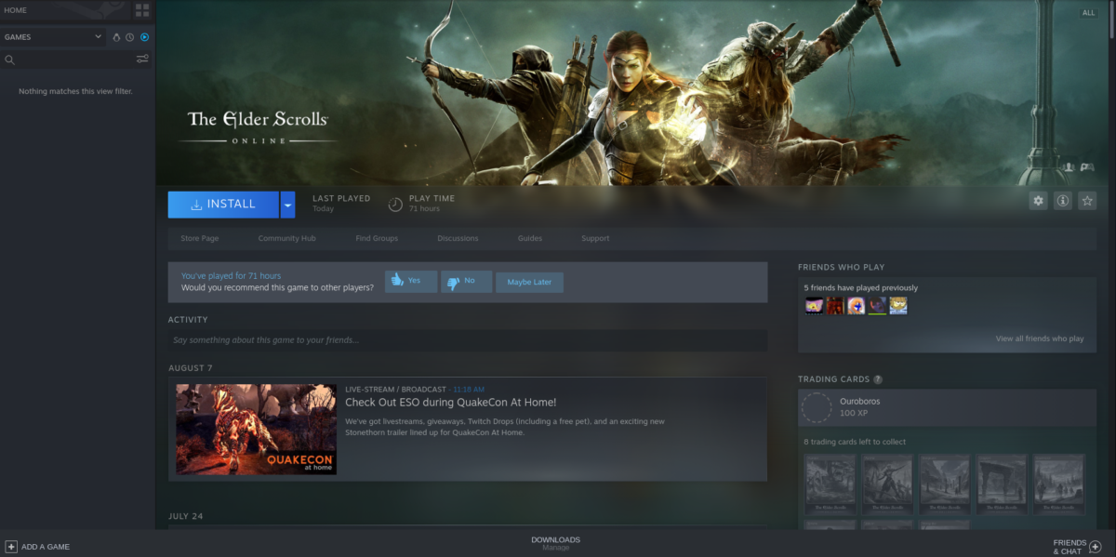The height and width of the screenshot is (557, 1116).
Task: Click the dashed Ouroboros badge circle
Action: click(x=817, y=407)
